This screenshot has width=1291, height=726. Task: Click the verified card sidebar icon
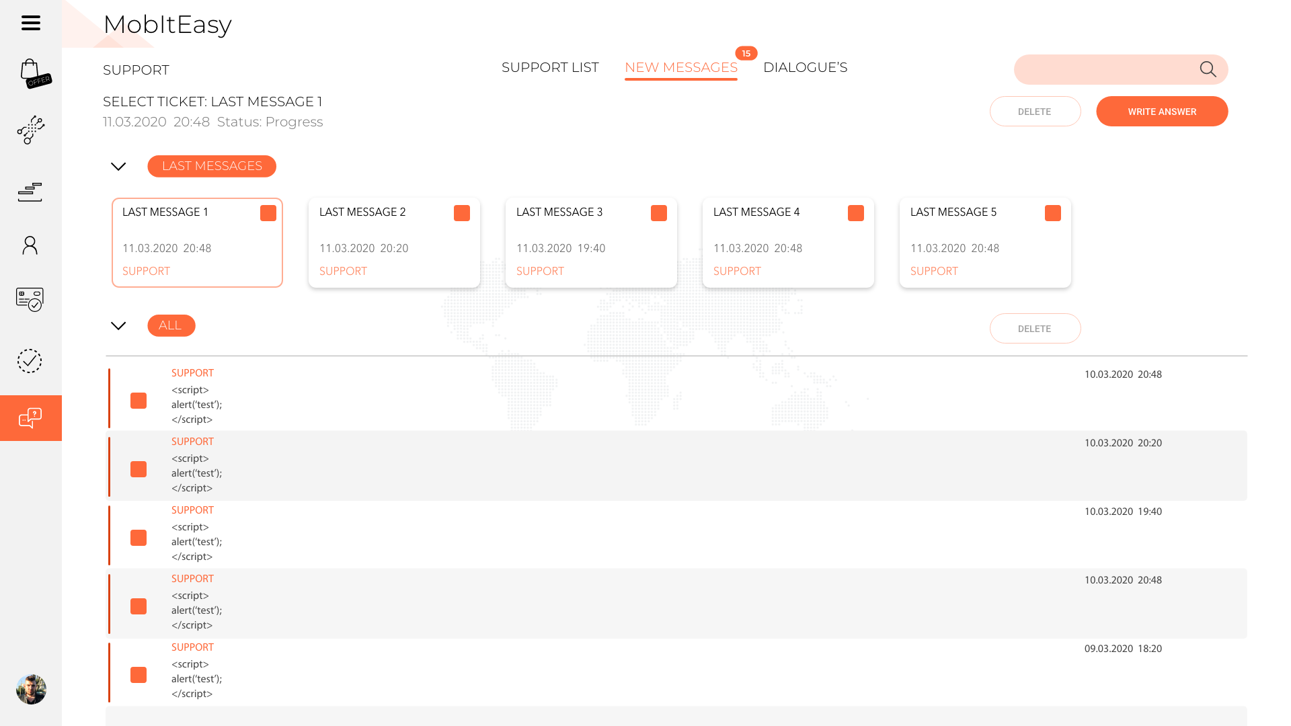click(x=30, y=300)
